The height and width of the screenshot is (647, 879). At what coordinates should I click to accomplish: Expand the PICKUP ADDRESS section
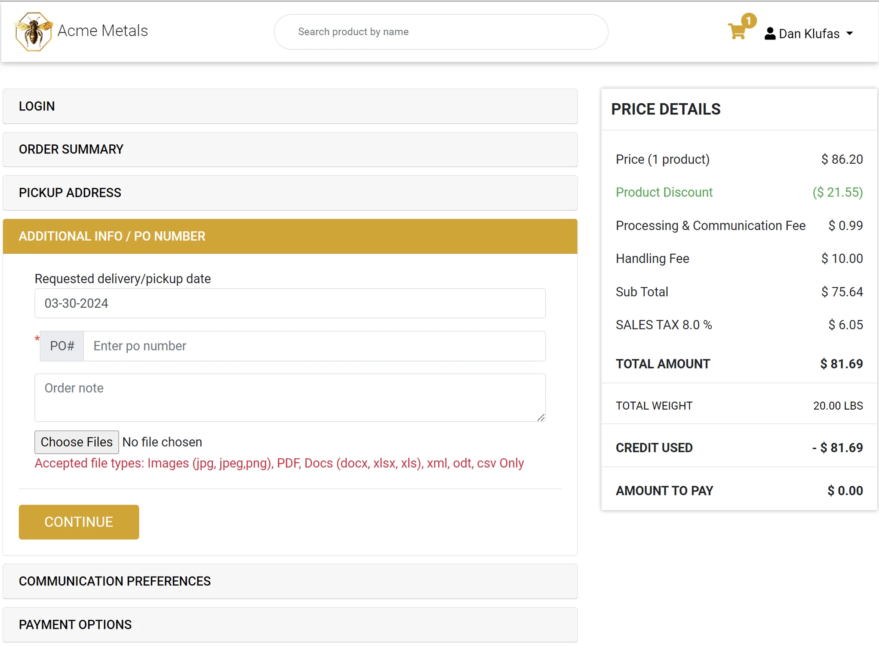[x=290, y=193]
